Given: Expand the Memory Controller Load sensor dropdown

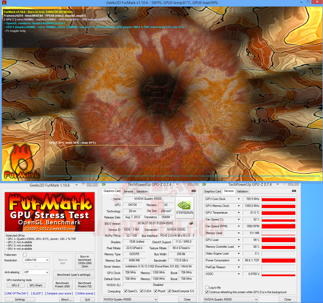Looking at the screenshot, I should [x=239, y=247].
